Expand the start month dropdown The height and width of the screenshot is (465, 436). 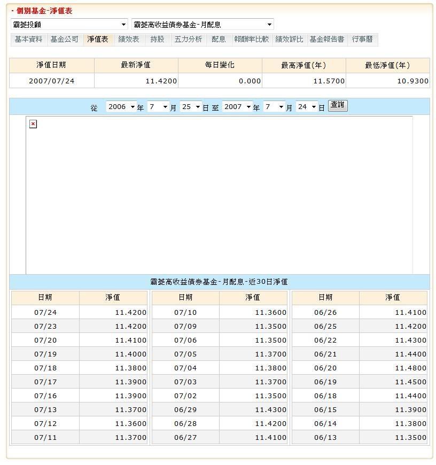(x=158, y=107)
